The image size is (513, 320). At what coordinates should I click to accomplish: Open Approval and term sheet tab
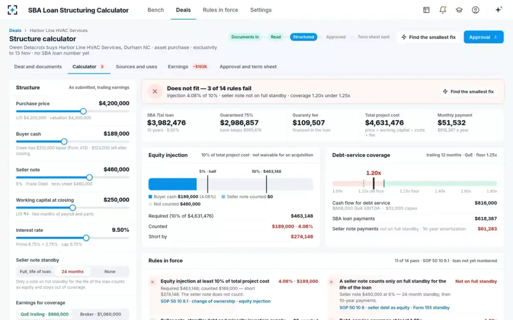[x=248, y=67]
